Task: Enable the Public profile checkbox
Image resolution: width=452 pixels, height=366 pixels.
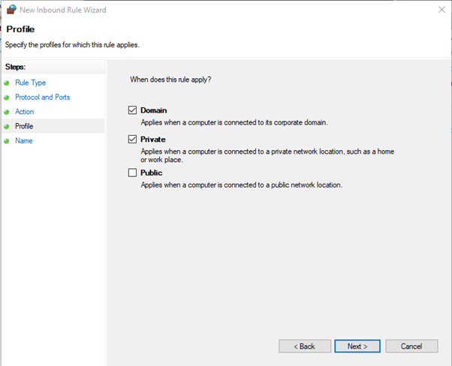Action: (x=132, y=172)
